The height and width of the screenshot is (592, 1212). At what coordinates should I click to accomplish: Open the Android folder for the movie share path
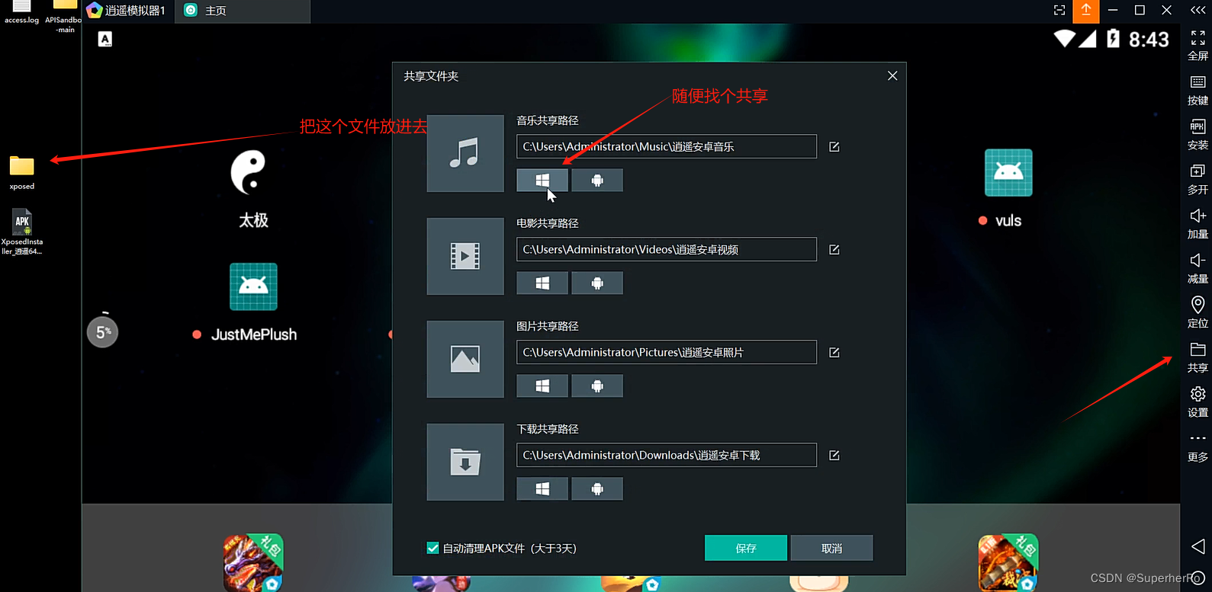tap(597, 283)
